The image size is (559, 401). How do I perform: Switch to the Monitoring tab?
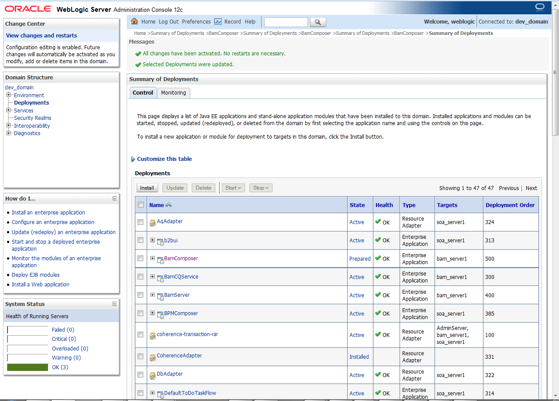(x=173, y=93)
